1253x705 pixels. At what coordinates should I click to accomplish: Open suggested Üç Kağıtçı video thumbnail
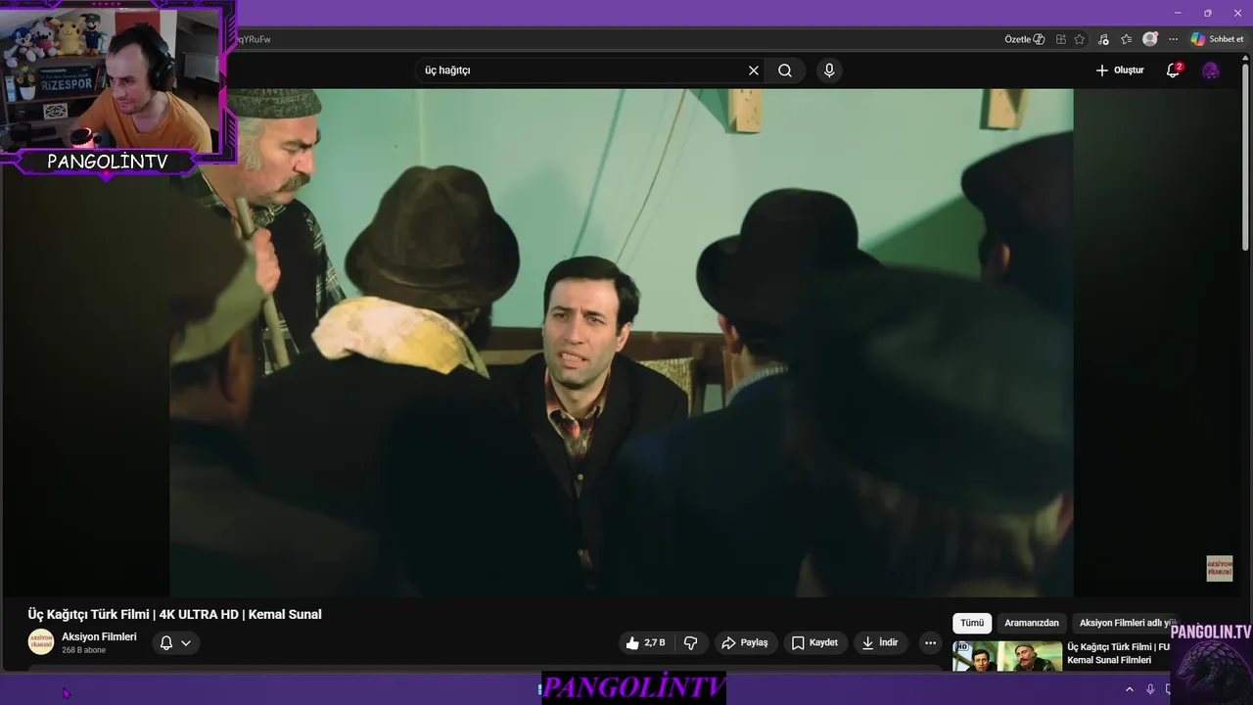[1007, 655]
